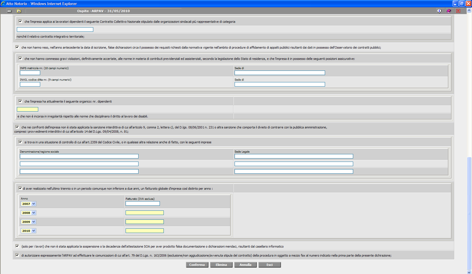Toggle checkbox about false dichiarazioni nell'anno antecedente
The width and height of the screenshot is (472, 274).
pyautogui.click(x=17, y=47)
